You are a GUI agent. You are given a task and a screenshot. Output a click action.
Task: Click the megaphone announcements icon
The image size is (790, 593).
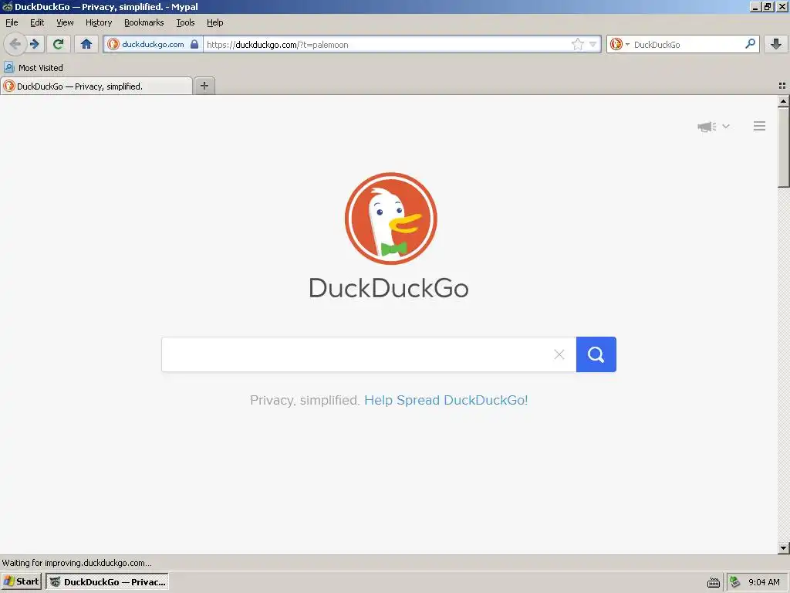[707, 126]
